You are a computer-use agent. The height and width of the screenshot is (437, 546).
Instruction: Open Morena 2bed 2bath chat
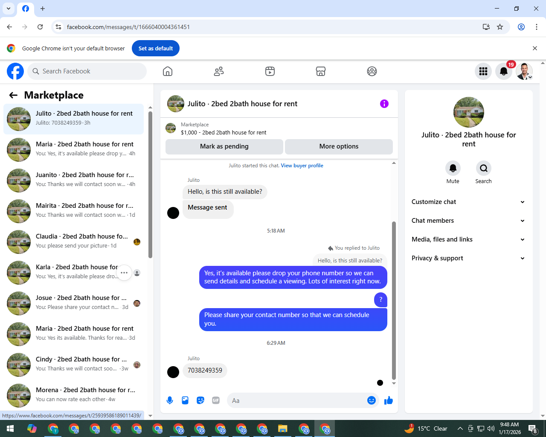pyautogui.click(x=73, y=396)
